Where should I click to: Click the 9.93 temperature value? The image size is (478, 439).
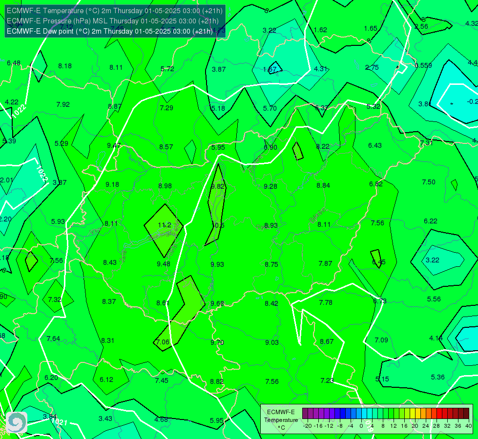(x=217, y=264)
